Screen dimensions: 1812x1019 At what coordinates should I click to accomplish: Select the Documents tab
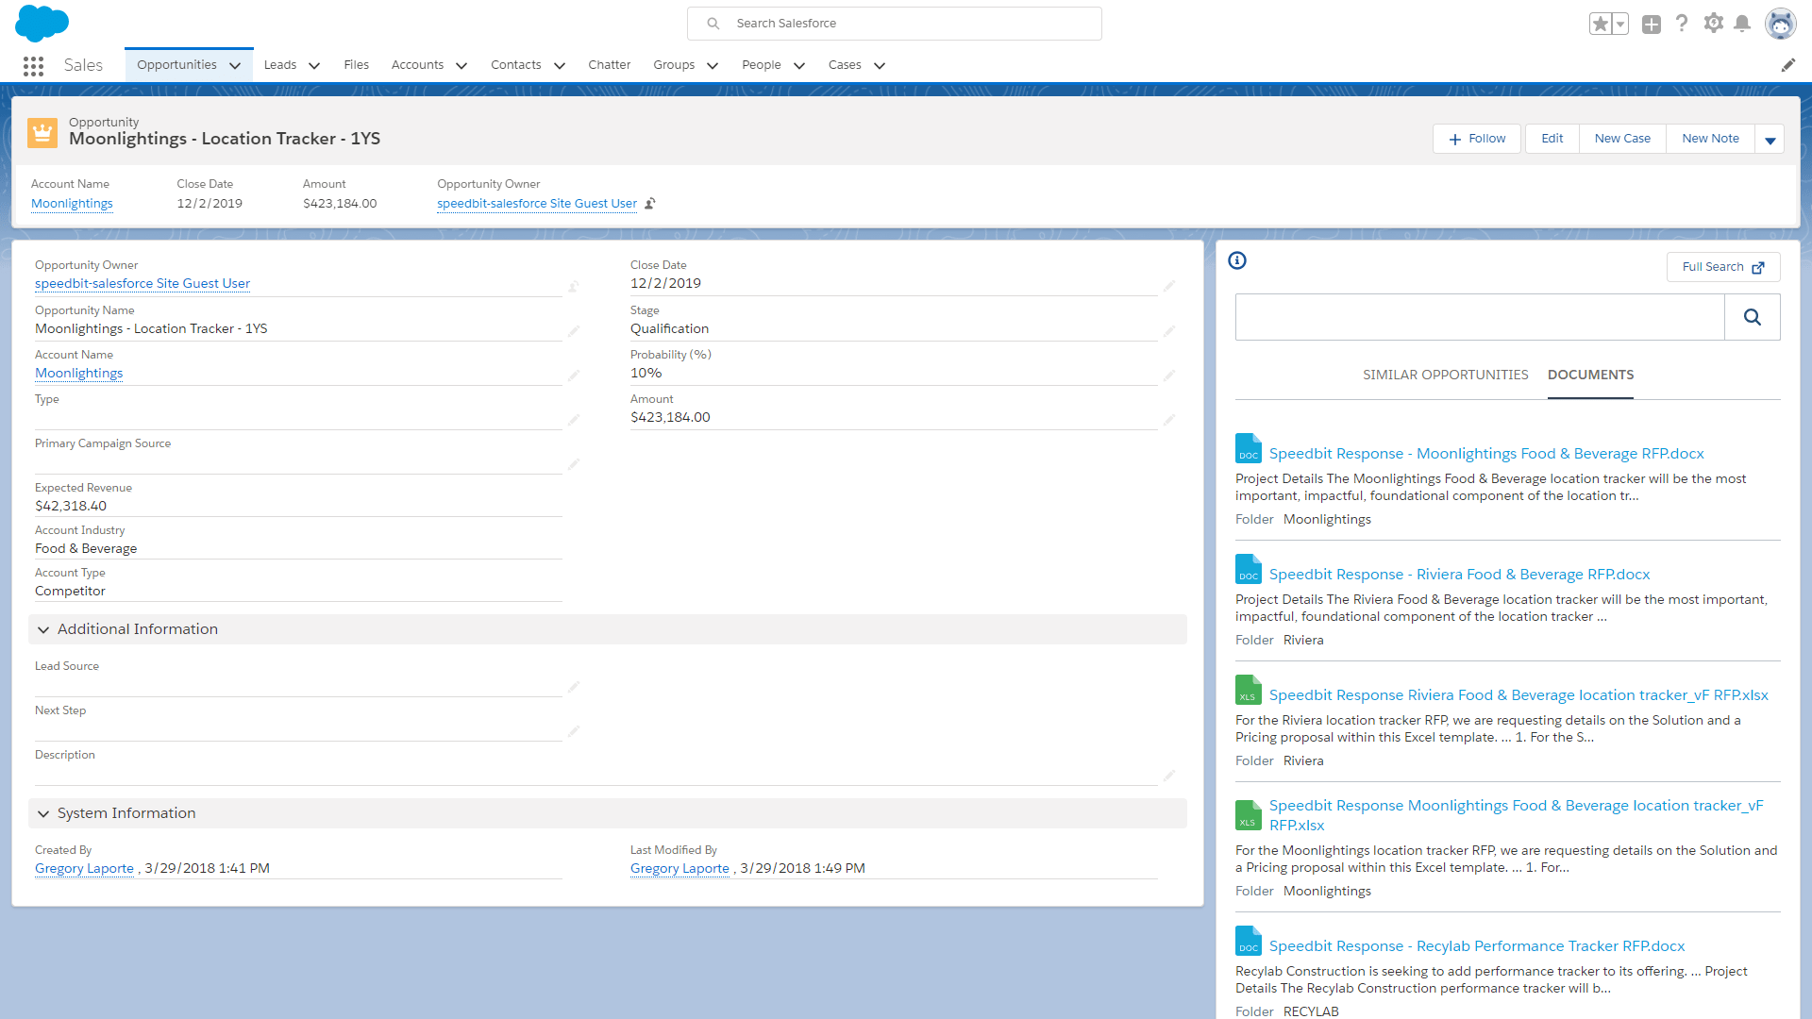(x=1591, y=376)
